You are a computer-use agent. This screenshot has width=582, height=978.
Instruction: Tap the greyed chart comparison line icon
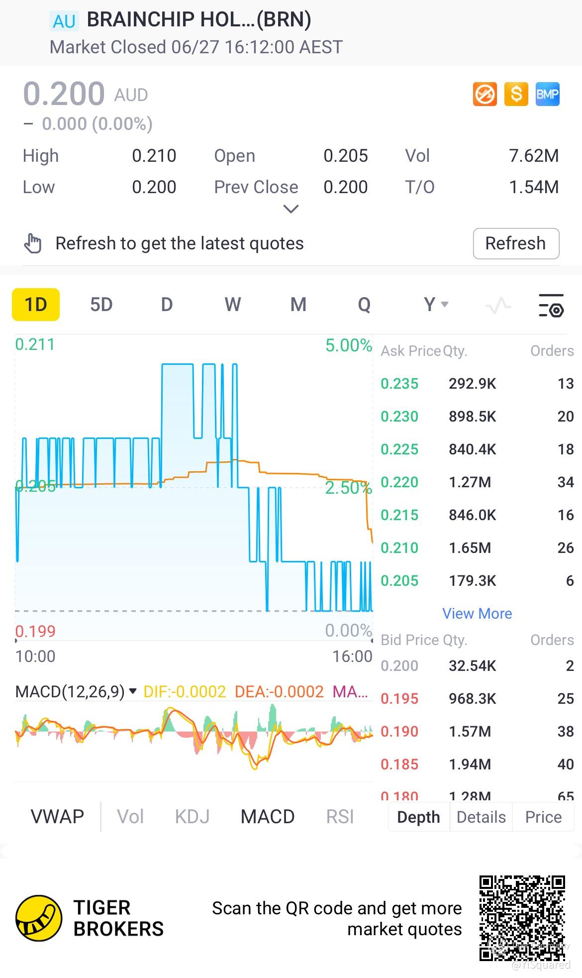coord(498,305)
